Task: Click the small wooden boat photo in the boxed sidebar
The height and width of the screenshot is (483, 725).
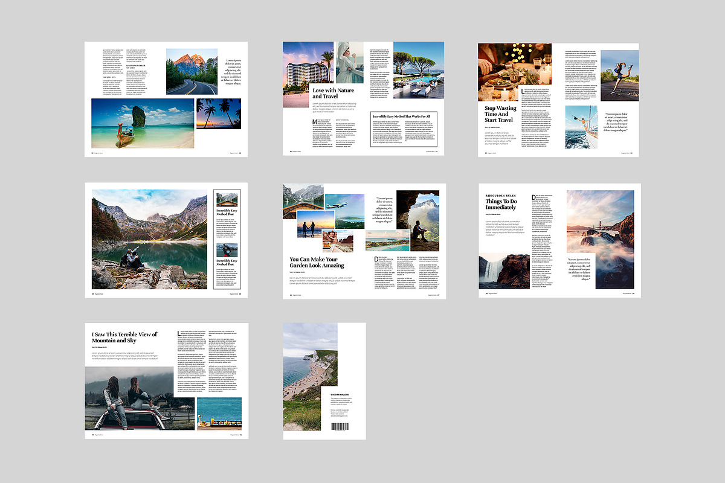Action: pos(227,199)
